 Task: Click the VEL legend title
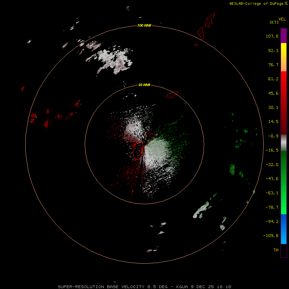point(282,19)
